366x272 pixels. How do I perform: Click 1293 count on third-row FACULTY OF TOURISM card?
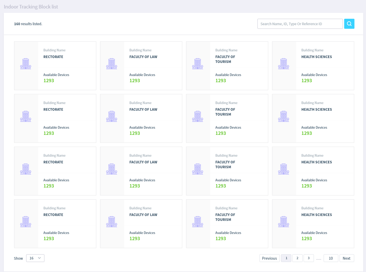(221, 186)
